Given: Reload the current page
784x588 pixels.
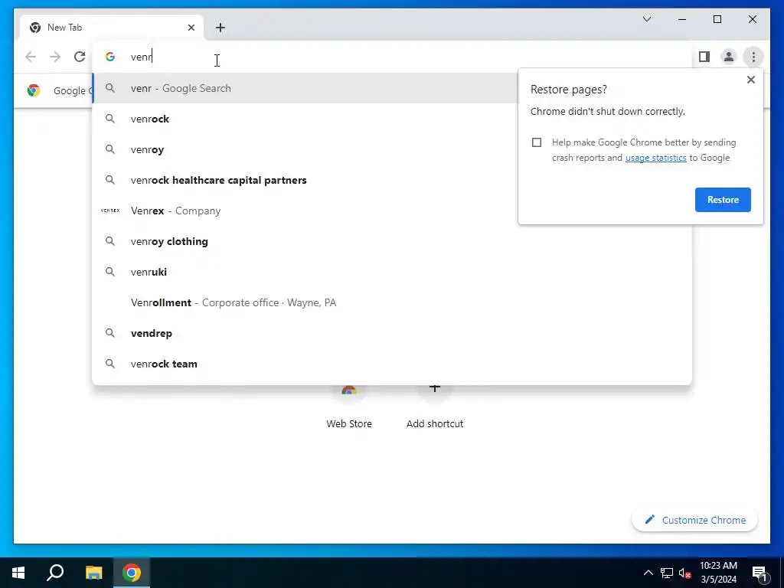Looking at the screenshot, I should pos(80,57).
